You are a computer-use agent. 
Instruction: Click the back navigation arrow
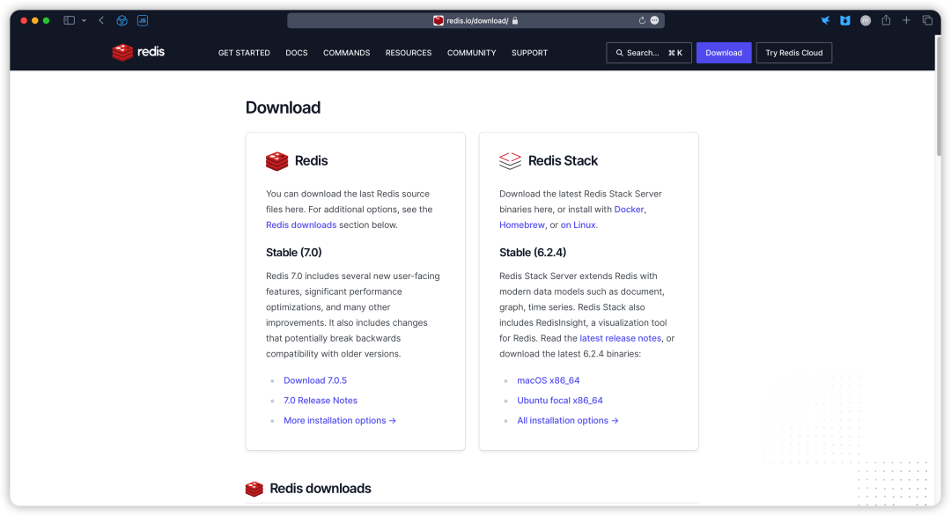pyautogui.click(x=100, y=19)
